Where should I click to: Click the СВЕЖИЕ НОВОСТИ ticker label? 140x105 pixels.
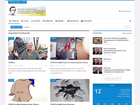coord(16,27)
